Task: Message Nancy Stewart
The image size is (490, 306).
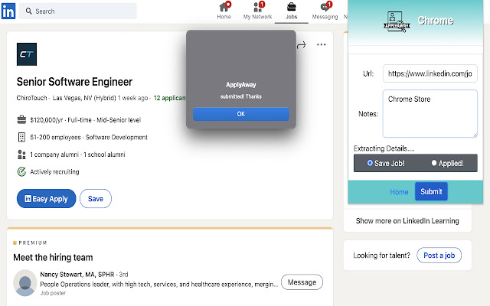Action: (x=302, y=282)
